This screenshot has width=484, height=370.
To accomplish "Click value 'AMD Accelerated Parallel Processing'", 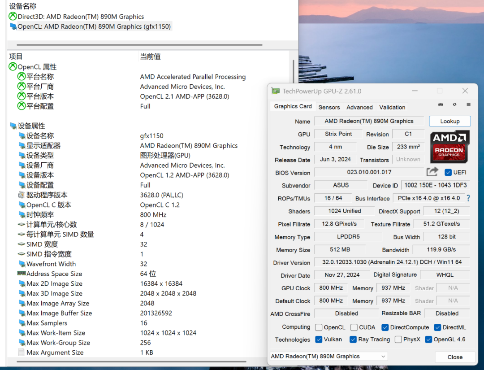I will (193, 77).
